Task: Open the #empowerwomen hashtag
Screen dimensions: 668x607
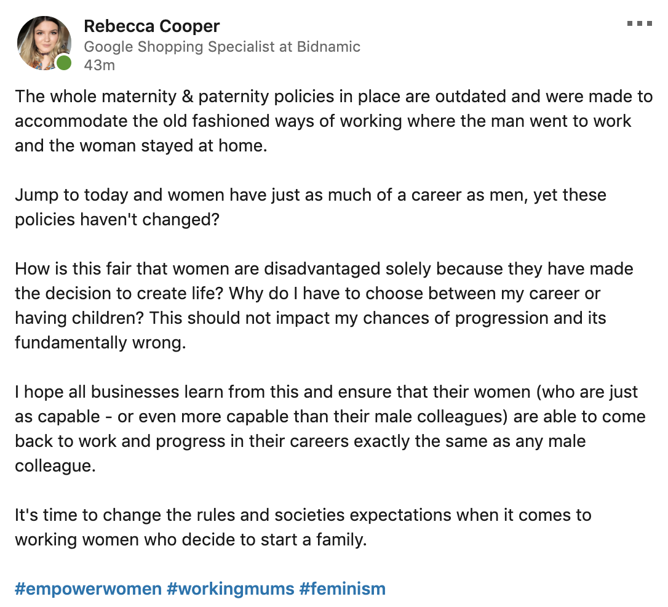Action: pos(88,589)
